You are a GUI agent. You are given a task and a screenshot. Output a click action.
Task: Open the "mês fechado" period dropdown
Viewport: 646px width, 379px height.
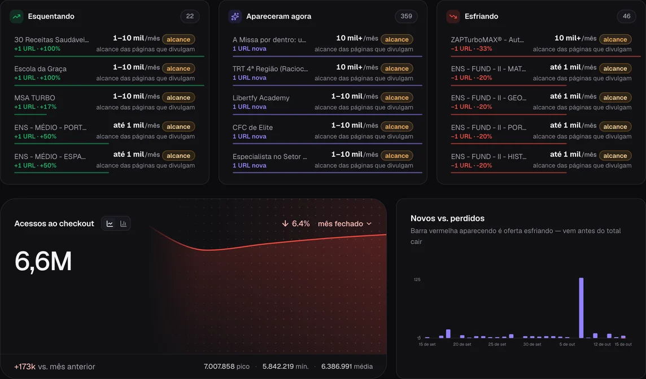coord(345,223)
